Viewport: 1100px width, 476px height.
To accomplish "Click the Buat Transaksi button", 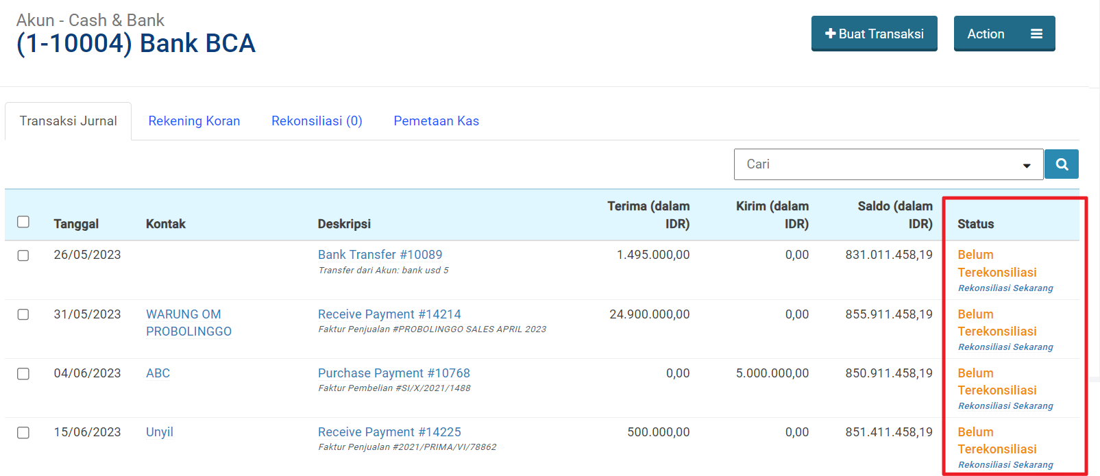I will pos(875,34).
